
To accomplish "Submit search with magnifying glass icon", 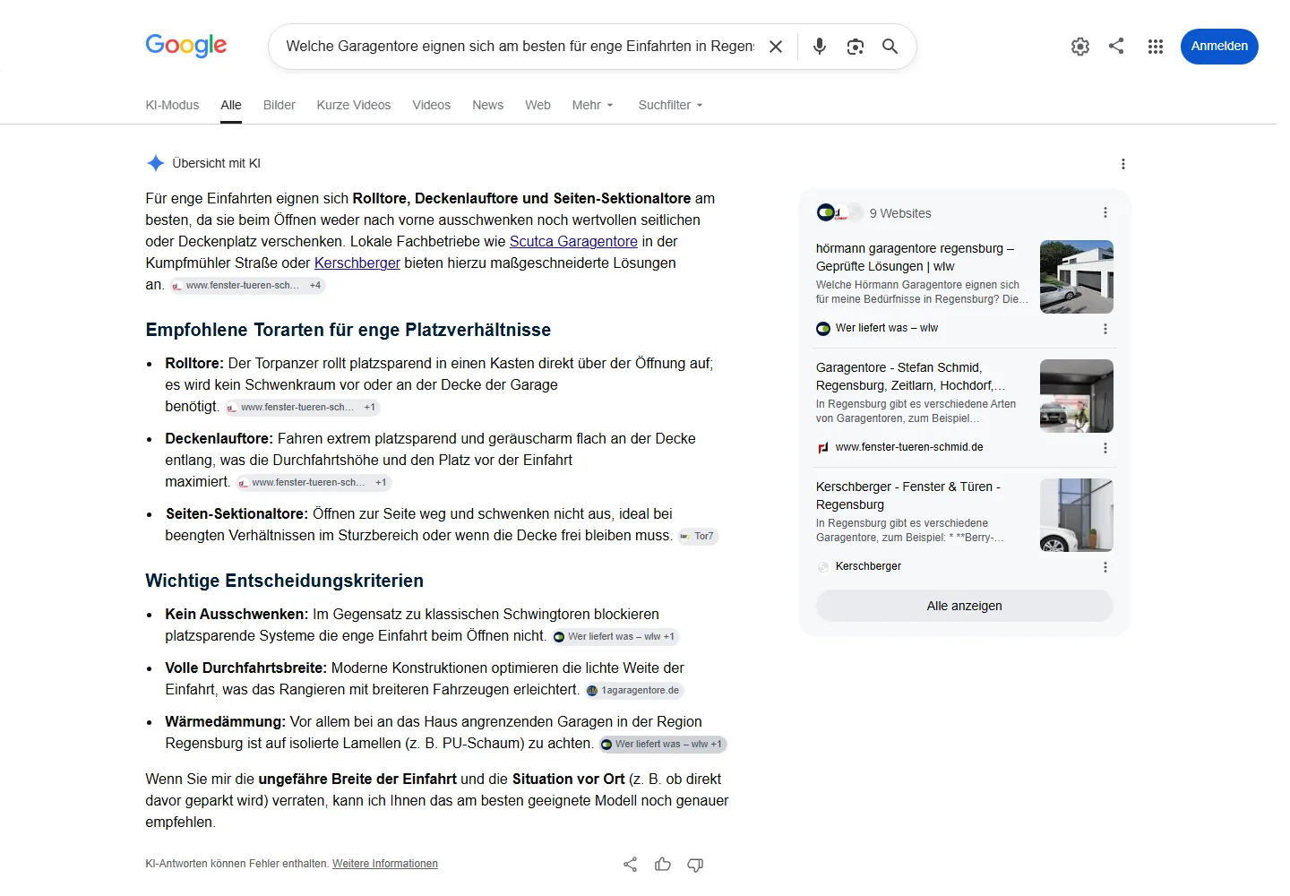I will pos(890,47).
